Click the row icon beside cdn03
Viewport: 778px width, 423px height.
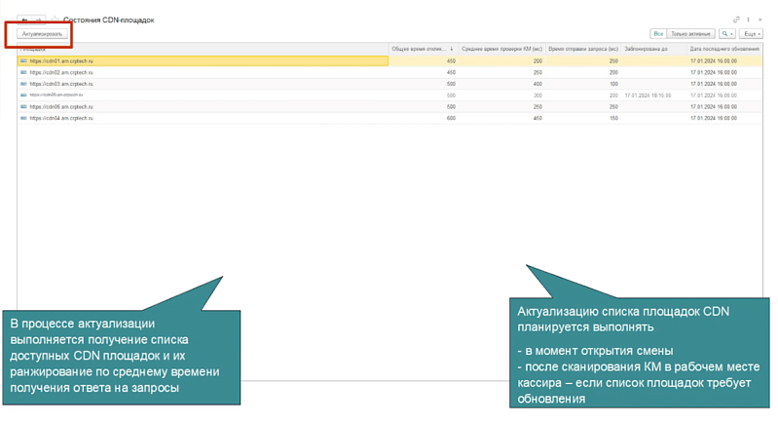(23, 84)
